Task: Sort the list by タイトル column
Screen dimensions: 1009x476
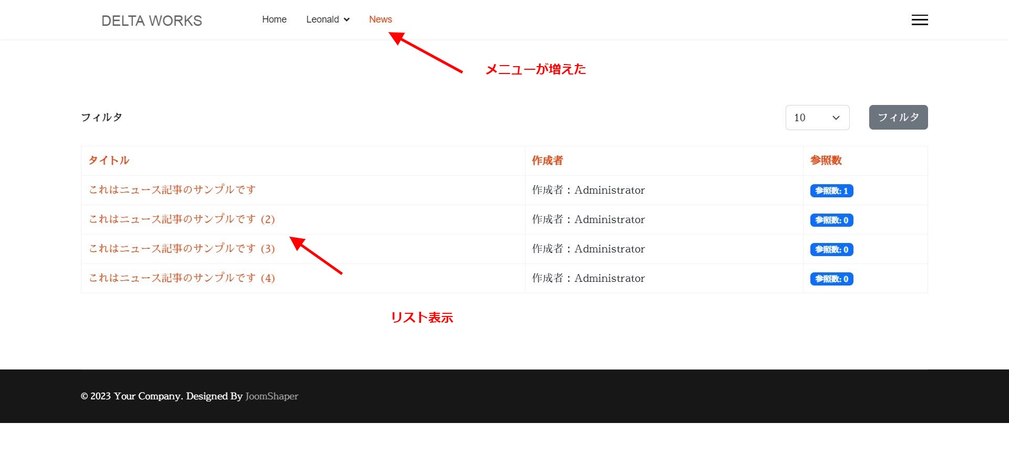Action: pyautogui.click(x=108, y=161)
